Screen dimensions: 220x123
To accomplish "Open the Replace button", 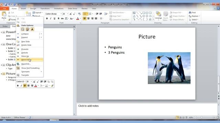I will [x=194, y=16].
